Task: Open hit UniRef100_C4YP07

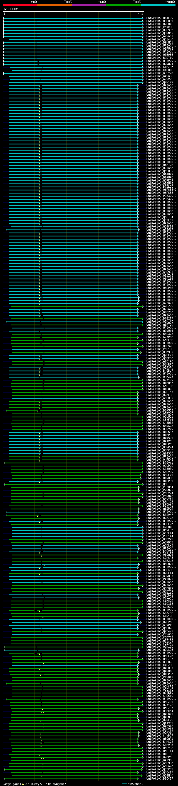Action: pos(159,735)
